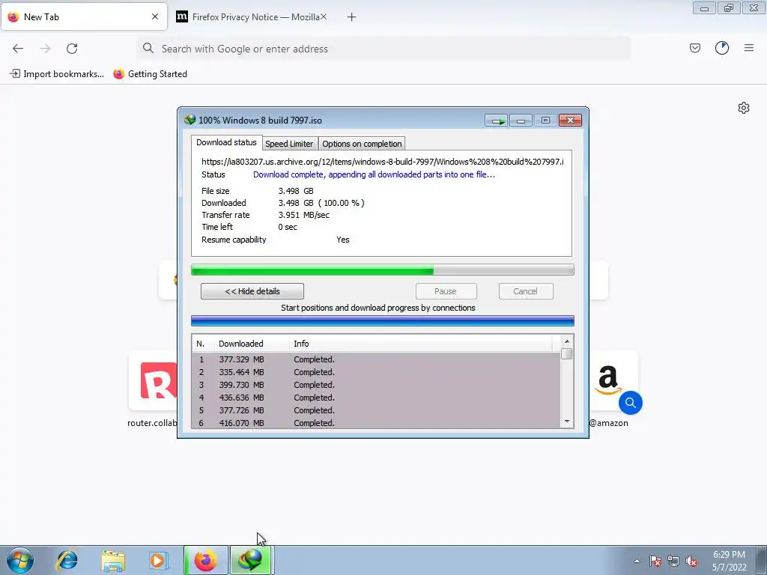The height and width of the screenshot is (575, 767).
Task: Click the Download complete status message
Action: (x=375, y=174)
